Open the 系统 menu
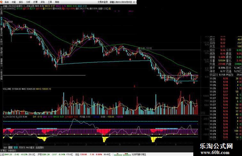242x156 pixels. [6, 2]
